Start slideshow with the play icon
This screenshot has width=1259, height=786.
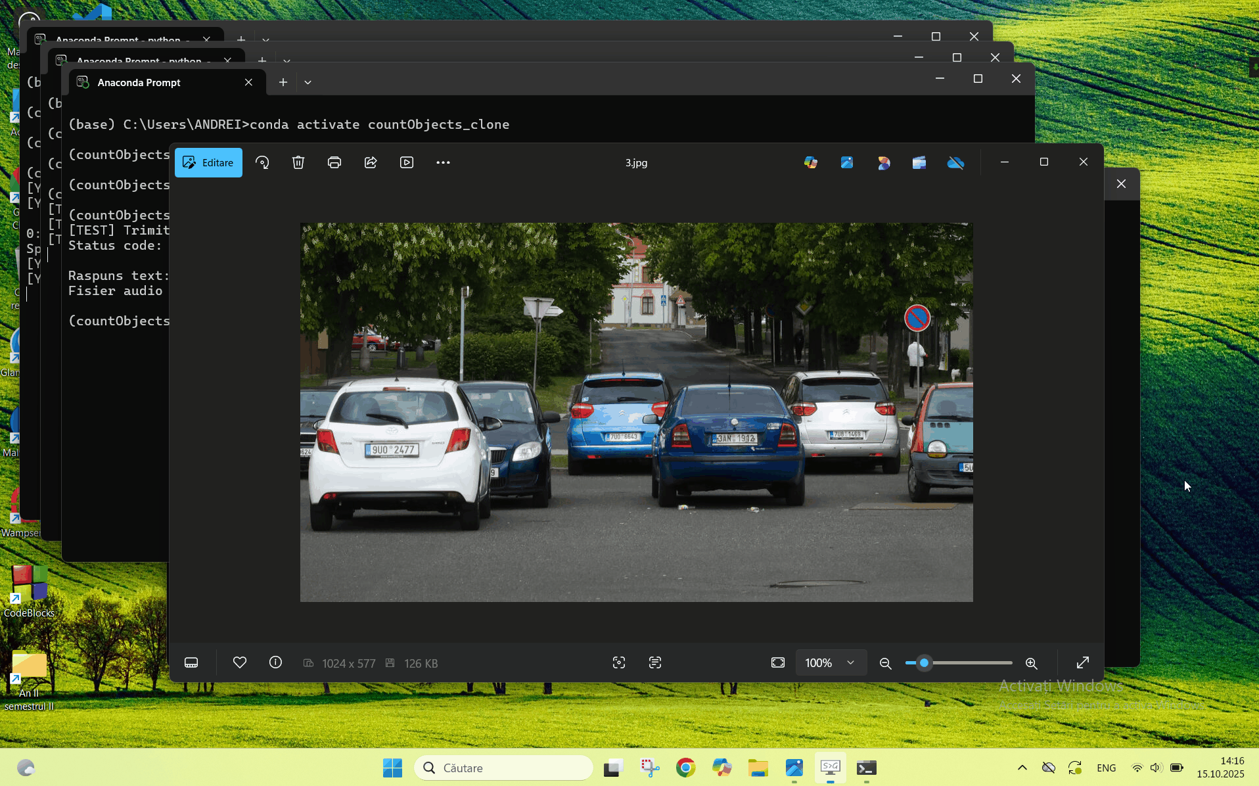click(x=407, y=162)
